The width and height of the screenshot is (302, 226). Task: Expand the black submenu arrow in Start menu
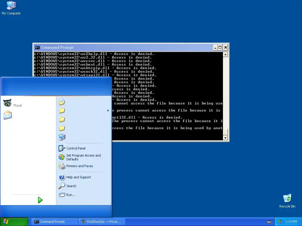tap(108, 111)
